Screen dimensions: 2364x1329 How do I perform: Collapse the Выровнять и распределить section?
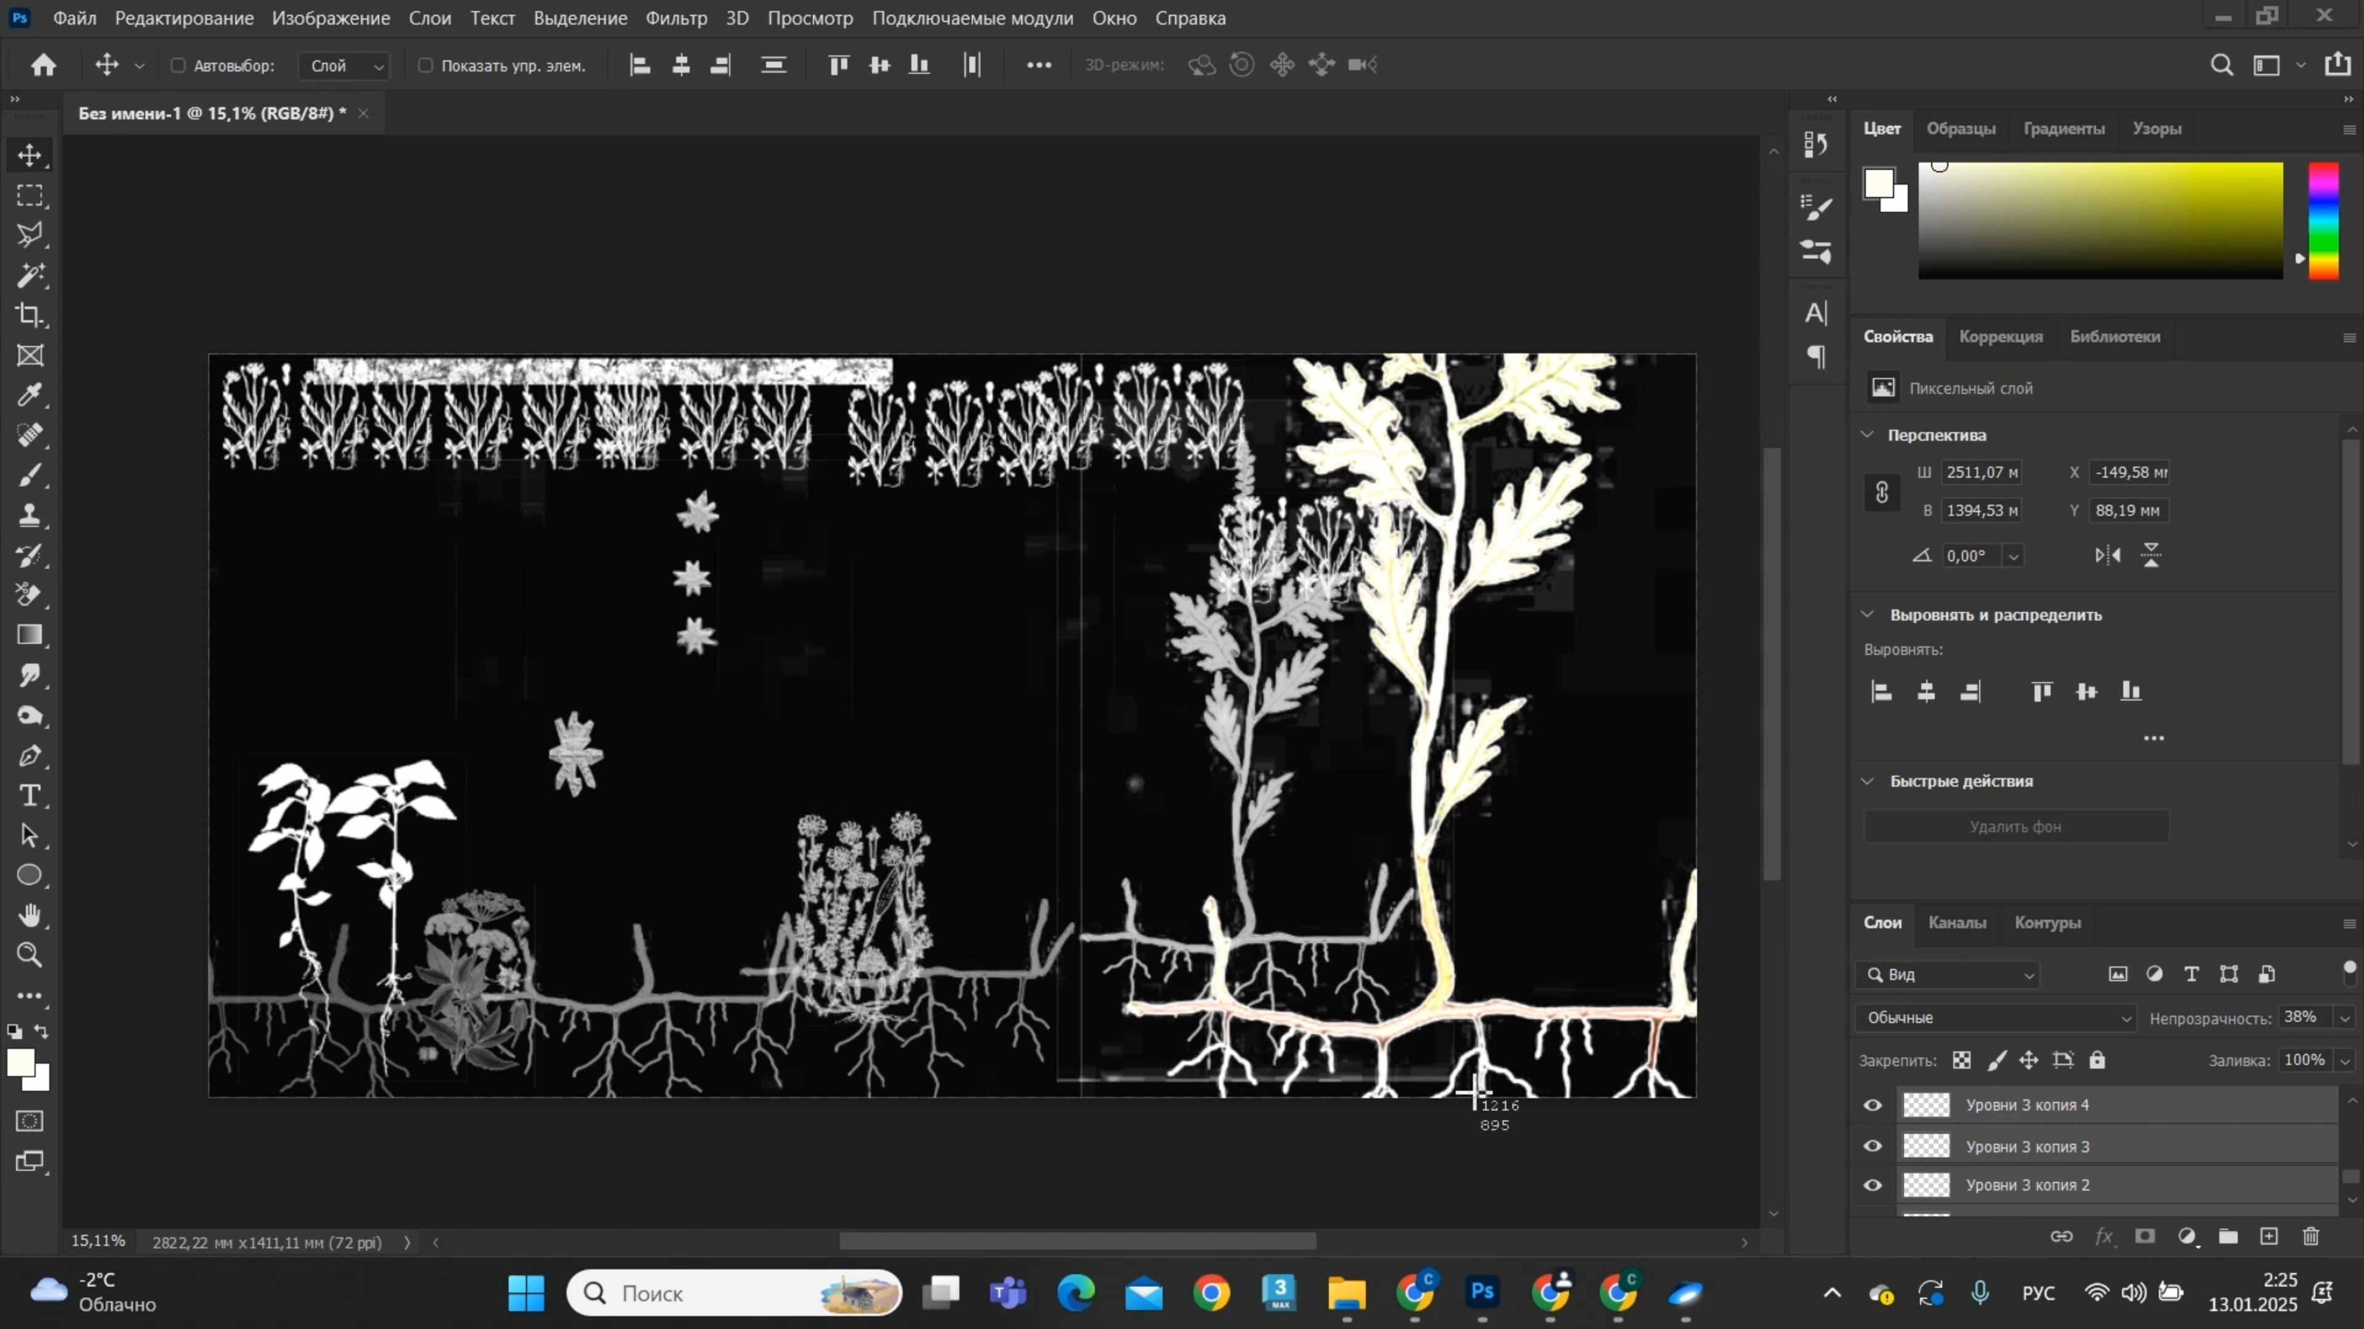(x=1868, y=614)
